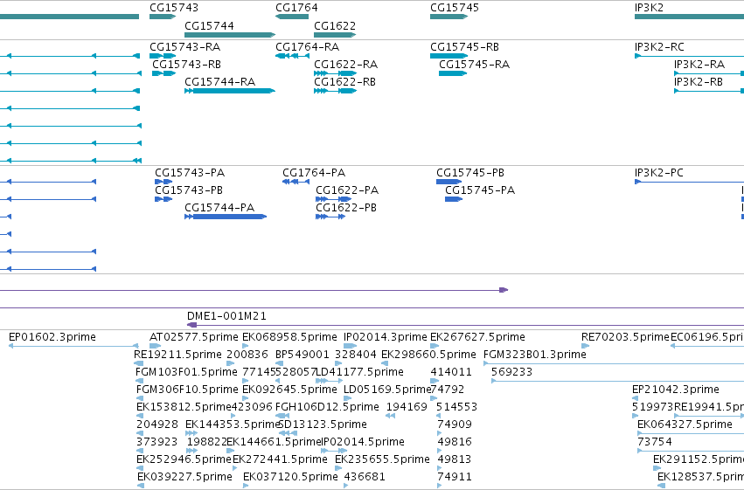Select the CG15744-RA transcript label

pos(220,81)
